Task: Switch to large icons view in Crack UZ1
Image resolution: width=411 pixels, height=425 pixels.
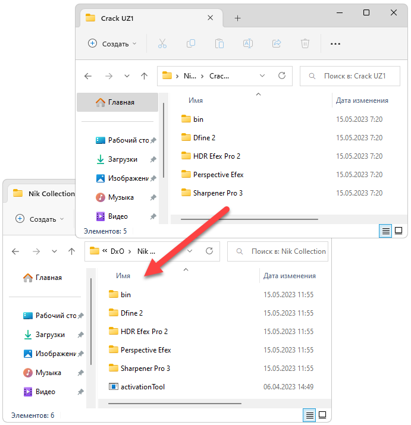Action: coord(399,231)
